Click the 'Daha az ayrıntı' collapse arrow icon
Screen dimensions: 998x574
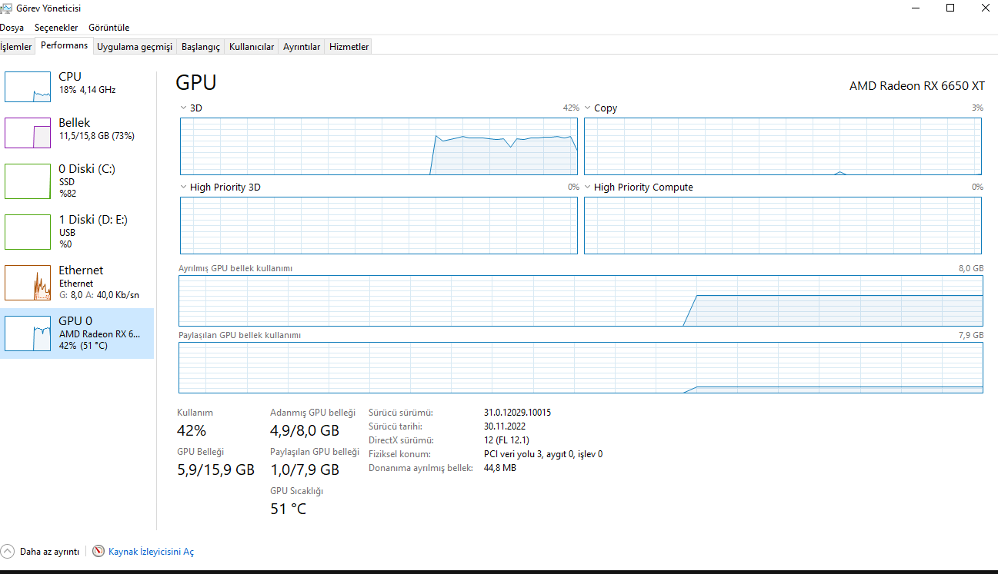pyautogui.click(x=8, y=551)
